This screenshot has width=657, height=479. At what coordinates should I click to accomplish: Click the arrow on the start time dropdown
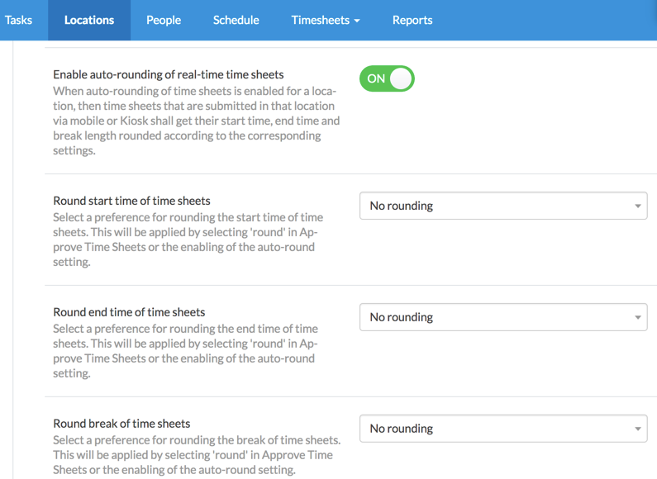[638, 206]
